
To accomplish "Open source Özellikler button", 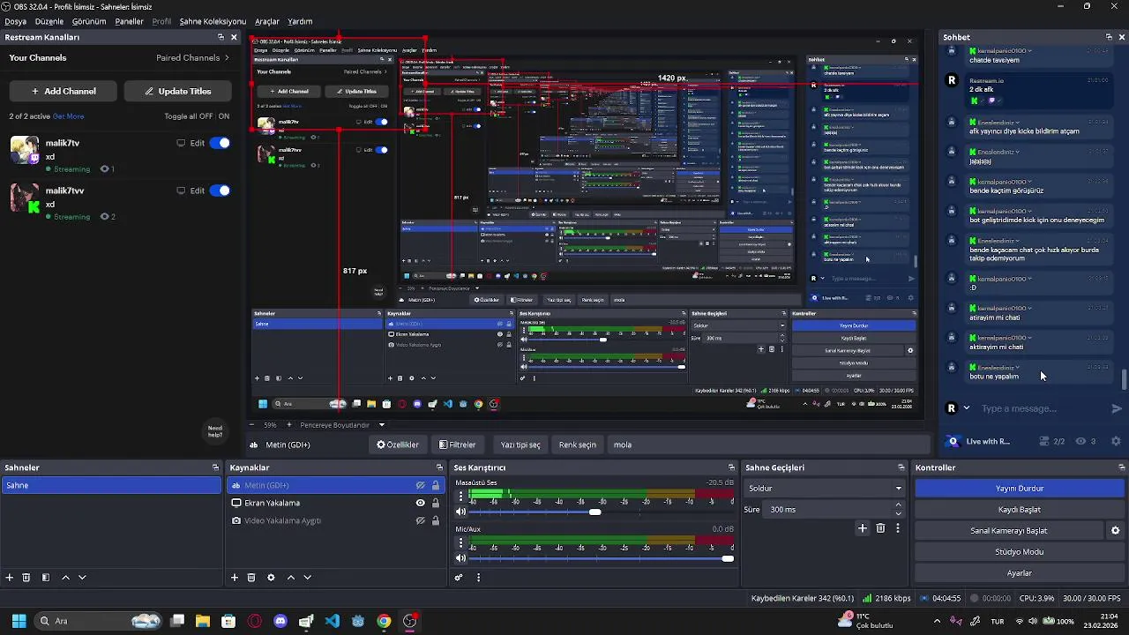I will coord(398,444).
